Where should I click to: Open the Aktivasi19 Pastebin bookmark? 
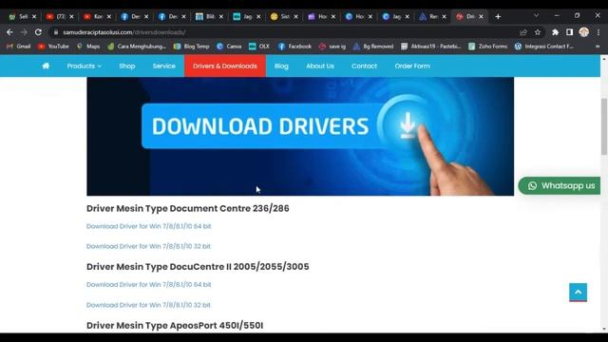[x=431, y=47]
